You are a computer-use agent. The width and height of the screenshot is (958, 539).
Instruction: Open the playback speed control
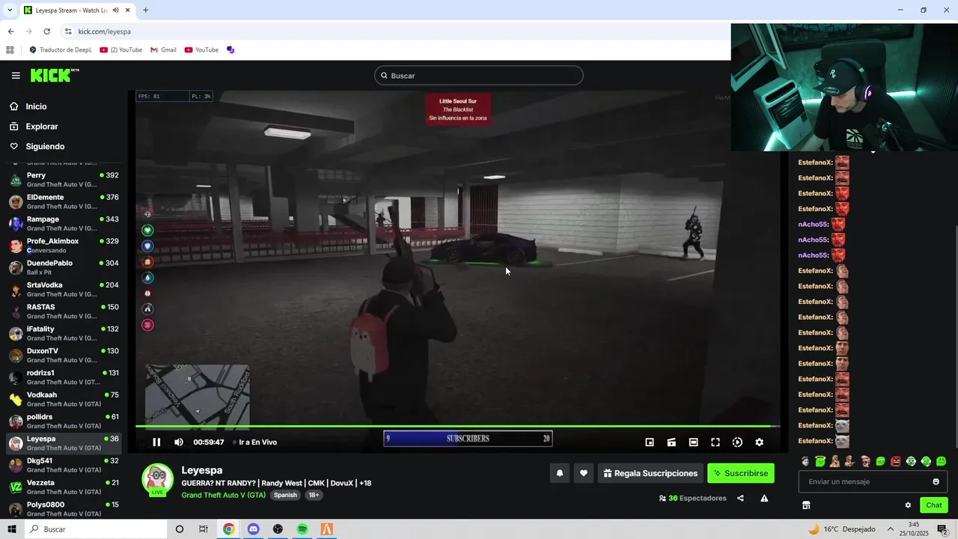(737, 442)
